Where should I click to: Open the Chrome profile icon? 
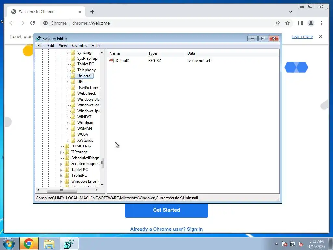(x=311, y=23)
